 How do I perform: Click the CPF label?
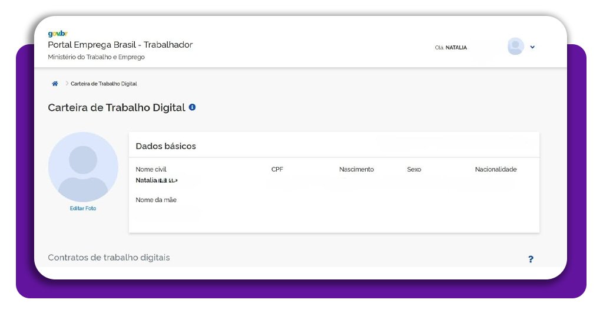pyautogui.click(x=277, y=169)
